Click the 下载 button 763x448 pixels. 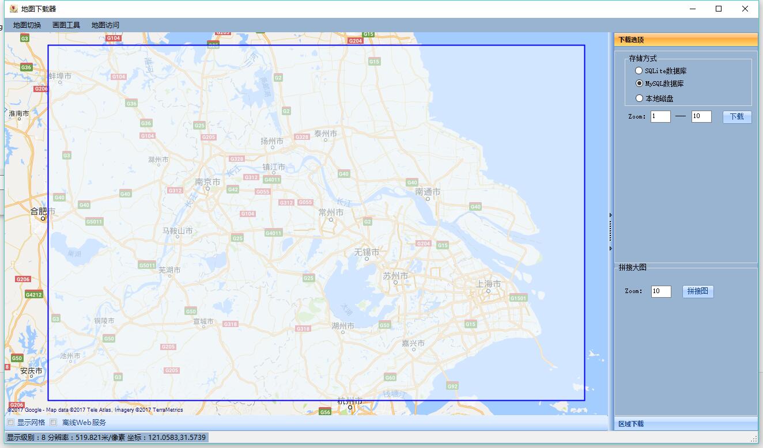[737, 116]
